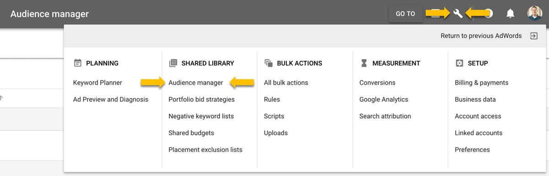Open Ad Preview and Diagnosis
549x176 pixels.
pyautogui.click(x=111, y=99)
